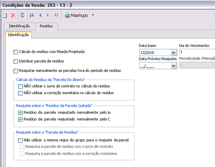Check Distribuir parcela de resíduo
This screenshot has height=167, width=215.
[x=16, y=62]
